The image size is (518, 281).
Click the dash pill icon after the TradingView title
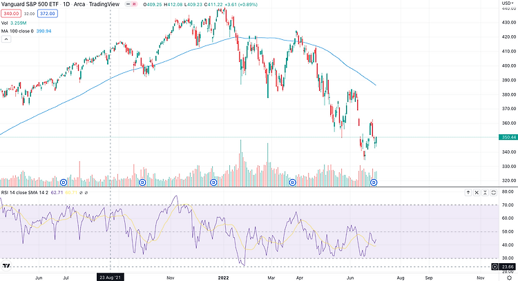[128, 4]
